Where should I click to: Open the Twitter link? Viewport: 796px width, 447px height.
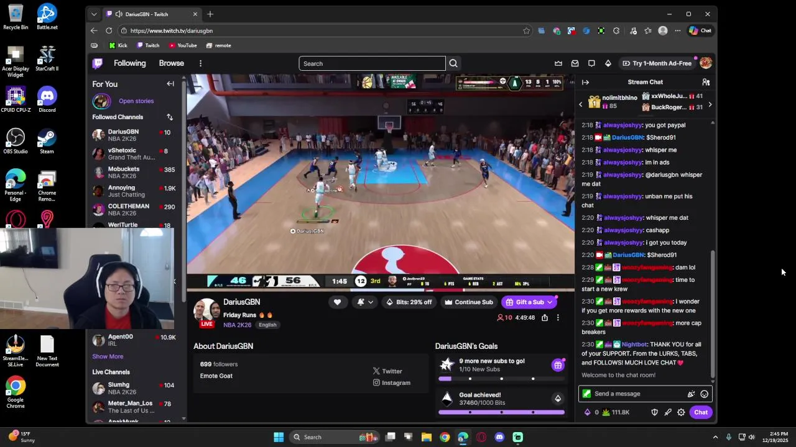click(x=387, y=371)
